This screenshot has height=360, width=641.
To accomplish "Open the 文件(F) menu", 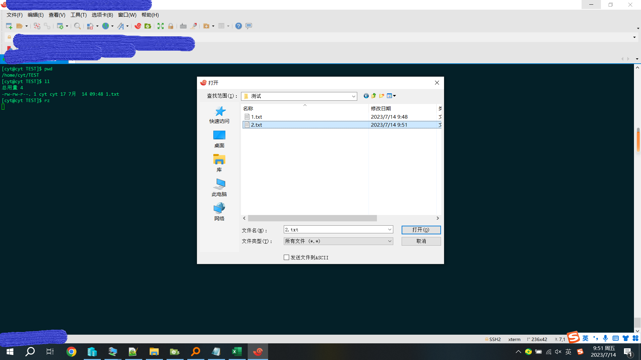I will click(15, 15).
